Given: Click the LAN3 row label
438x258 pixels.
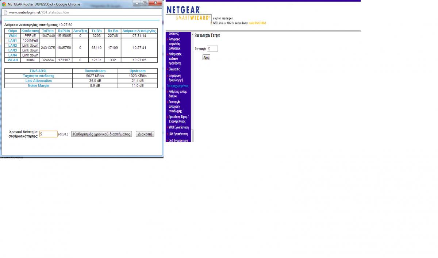Looking at the screenshot, I should click(x=12, y=50).
